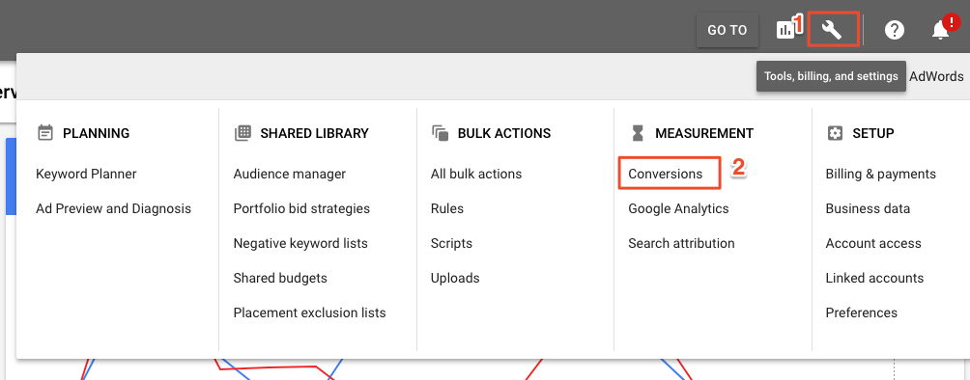Open Negative keyword lists
Viewport: 970px width, 380px height.
tap(300, 243)
